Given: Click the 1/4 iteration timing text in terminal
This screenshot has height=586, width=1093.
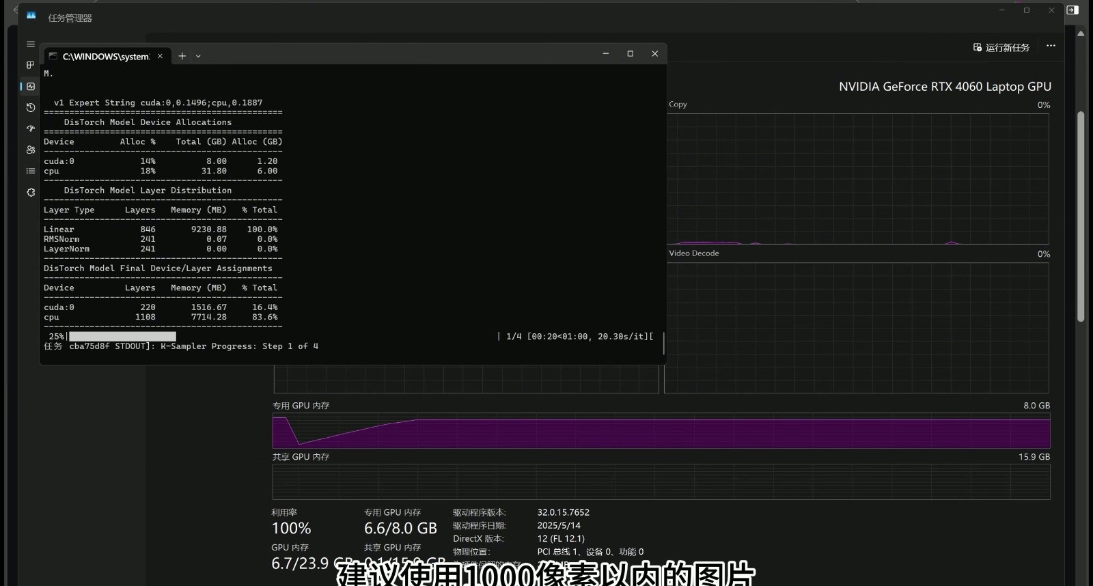Looking at the screenshot, I should pos(579,336).
